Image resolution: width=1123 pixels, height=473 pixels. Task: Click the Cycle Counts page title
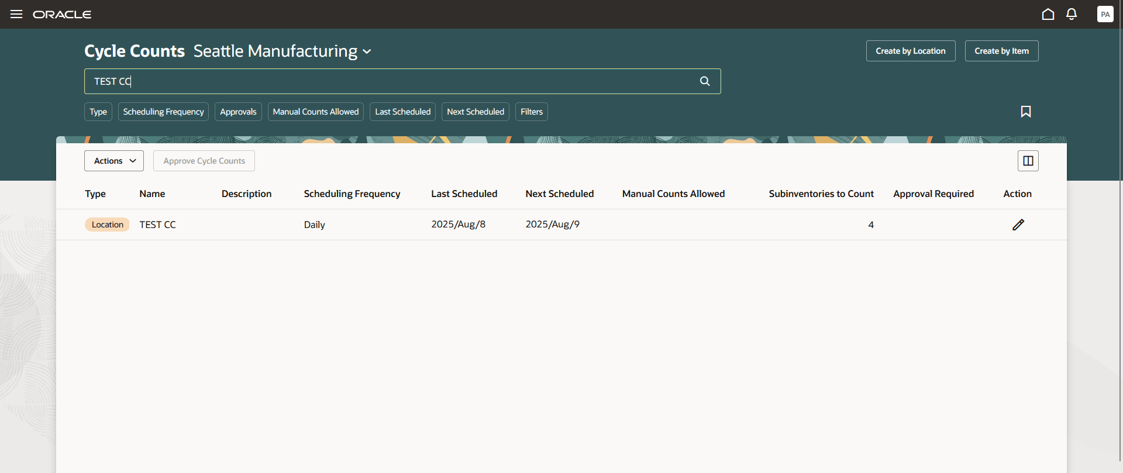click(135, 51)
